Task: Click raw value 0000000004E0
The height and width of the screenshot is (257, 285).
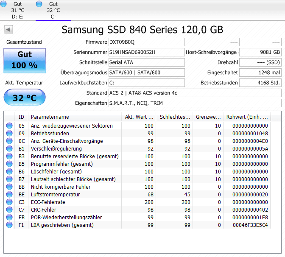Action: tap(250, 141)
